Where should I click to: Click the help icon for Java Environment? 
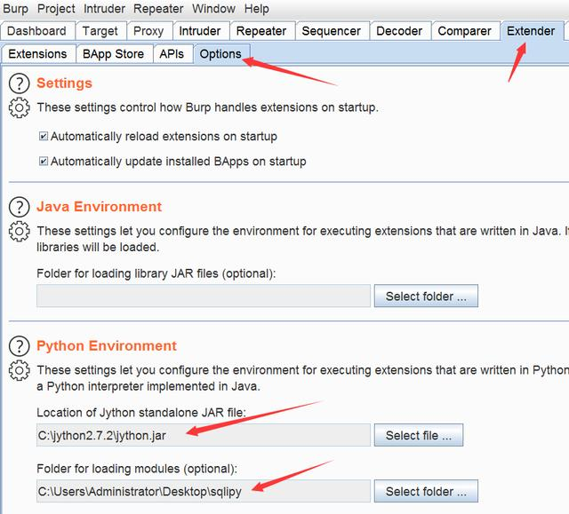click(x=19, y=207)
